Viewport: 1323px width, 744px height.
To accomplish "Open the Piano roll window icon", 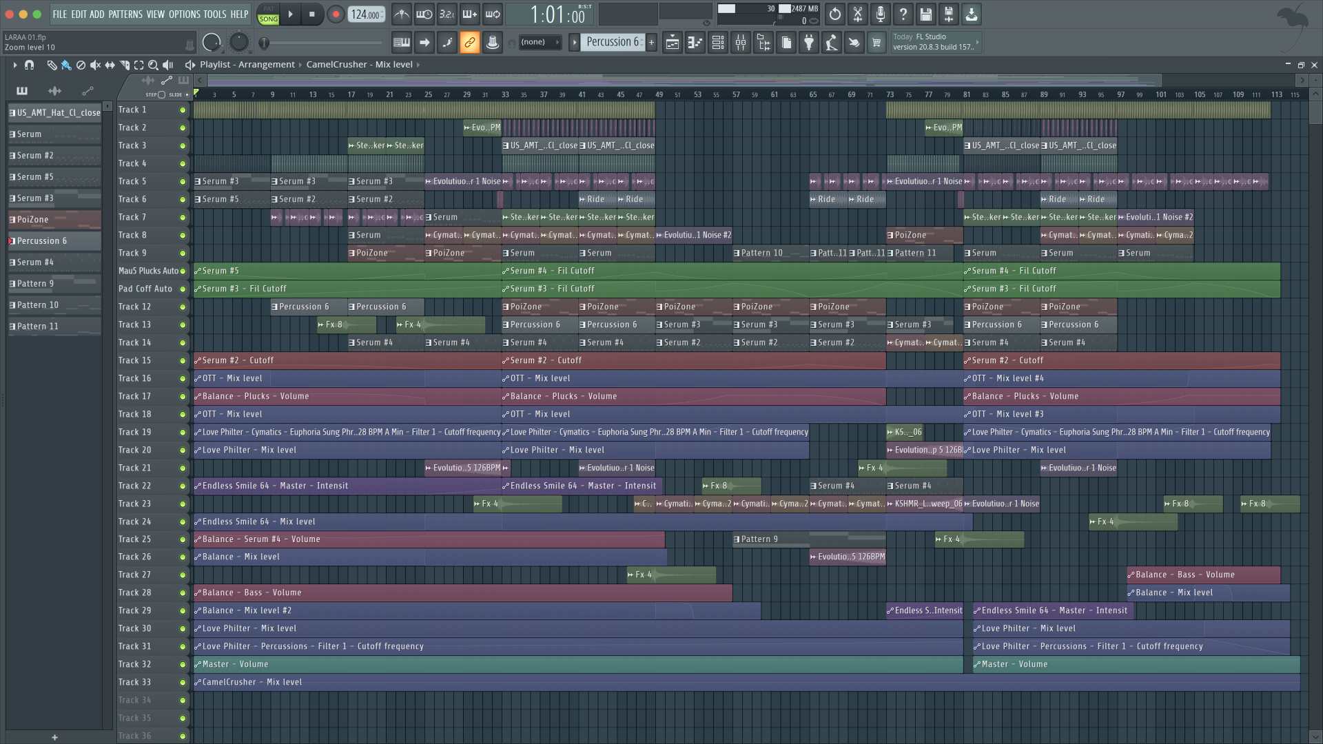I will coord(695,43).
